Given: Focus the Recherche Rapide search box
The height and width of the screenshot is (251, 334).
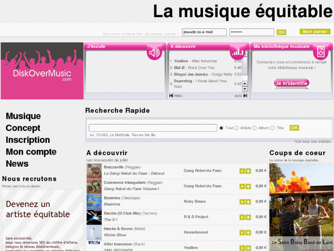Looking at the screenshot, I should pyautogui.click(x=153, y=128).
